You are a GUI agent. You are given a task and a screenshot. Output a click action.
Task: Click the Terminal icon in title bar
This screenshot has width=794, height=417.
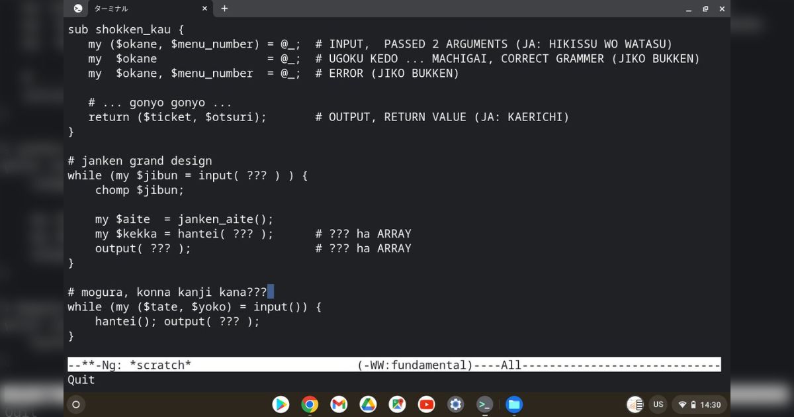[x=78, y=9]
